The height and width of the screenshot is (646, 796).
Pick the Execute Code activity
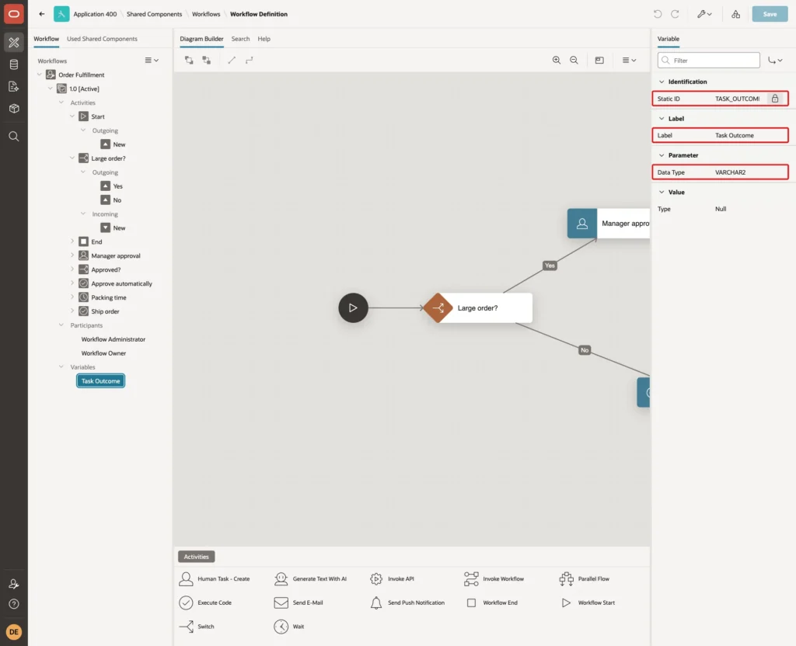(205, 603)
